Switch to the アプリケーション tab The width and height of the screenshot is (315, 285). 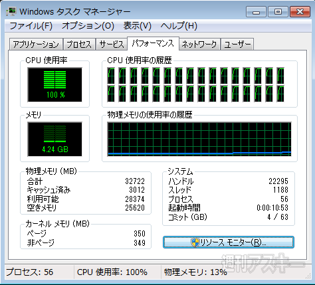[36, 45]
